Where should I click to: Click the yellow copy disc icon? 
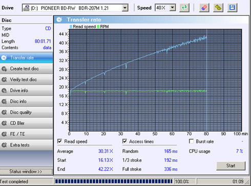[x=218, y=8]
